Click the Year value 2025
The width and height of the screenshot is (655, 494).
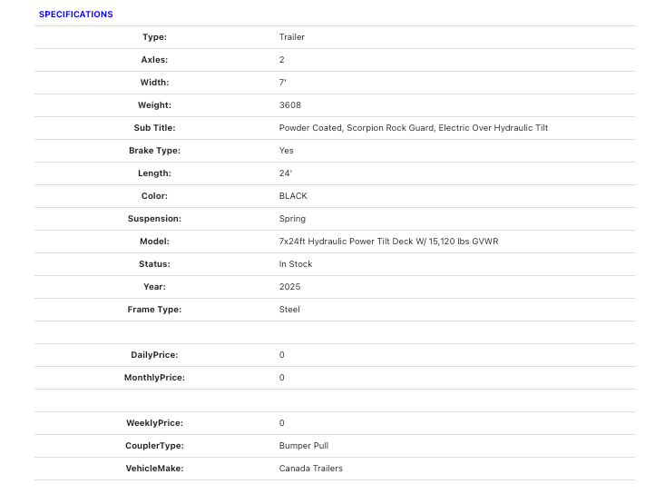290,287
